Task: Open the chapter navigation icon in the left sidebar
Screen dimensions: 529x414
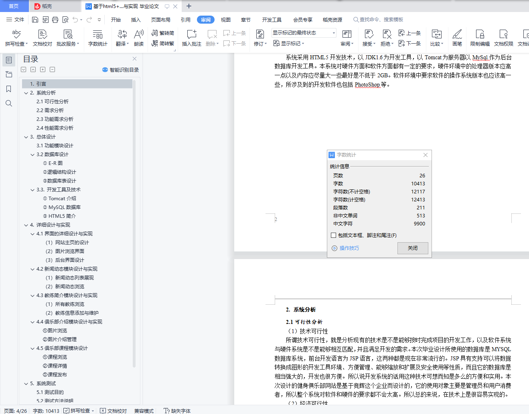Action: tap(9, 74)
